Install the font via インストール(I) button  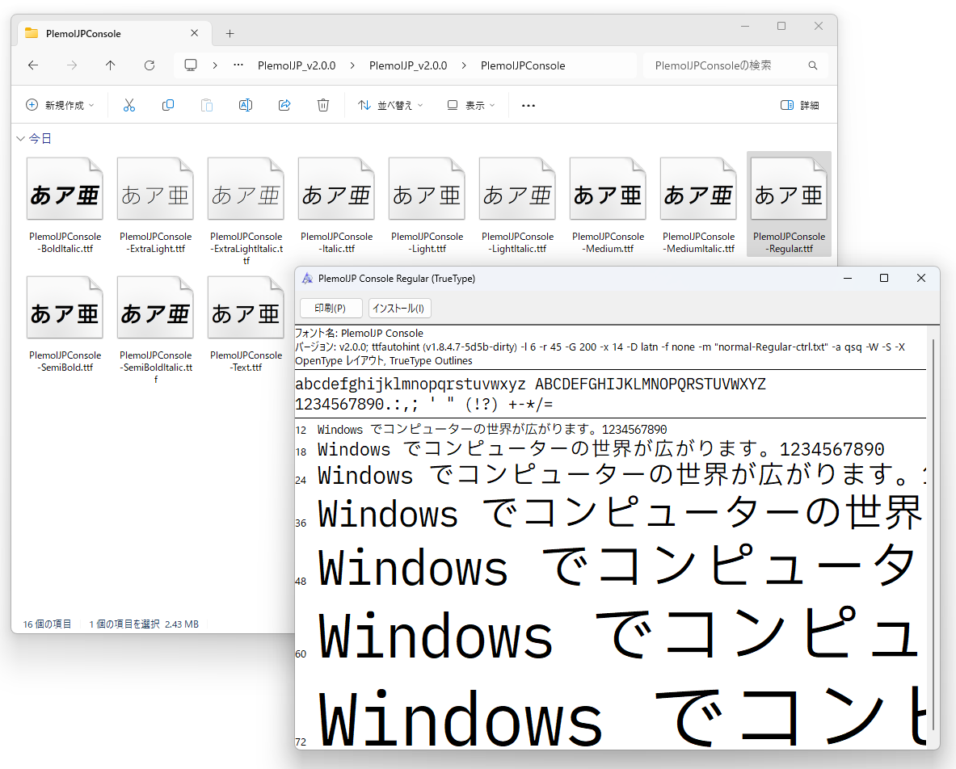tap(399, 308)
